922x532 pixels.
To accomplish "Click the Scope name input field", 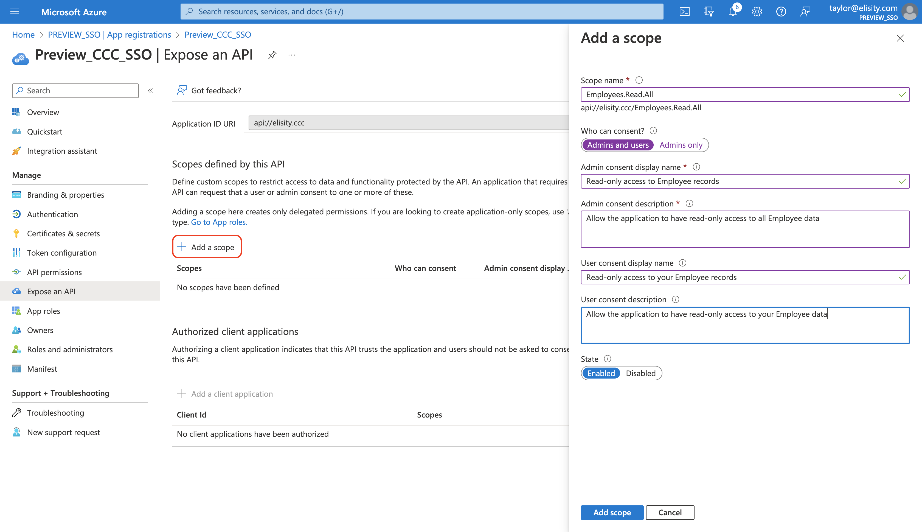I will (745, 94).
